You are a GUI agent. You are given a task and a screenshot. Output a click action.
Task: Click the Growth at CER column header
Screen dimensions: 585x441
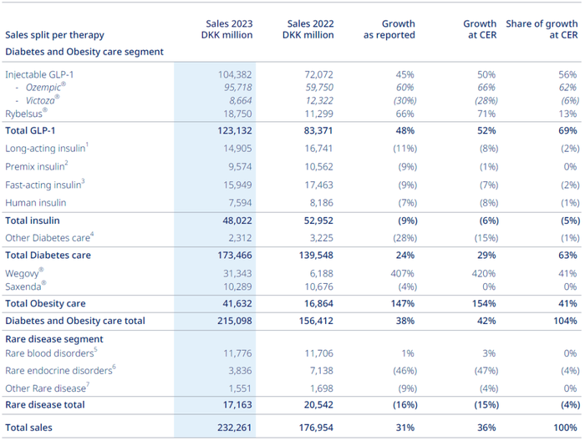click(480, 29)
